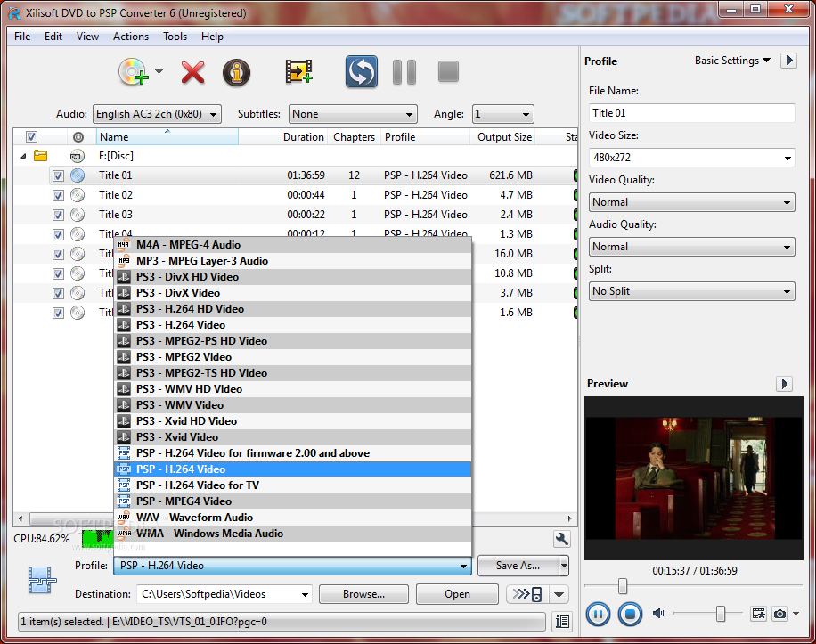
Task: Take snapshot with the camera icon
Action: pos(779,614)
